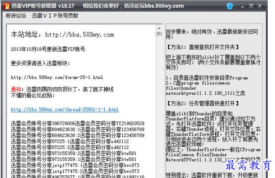Click the red 通知 notice line
275x178 pixels.
[62, 89]
